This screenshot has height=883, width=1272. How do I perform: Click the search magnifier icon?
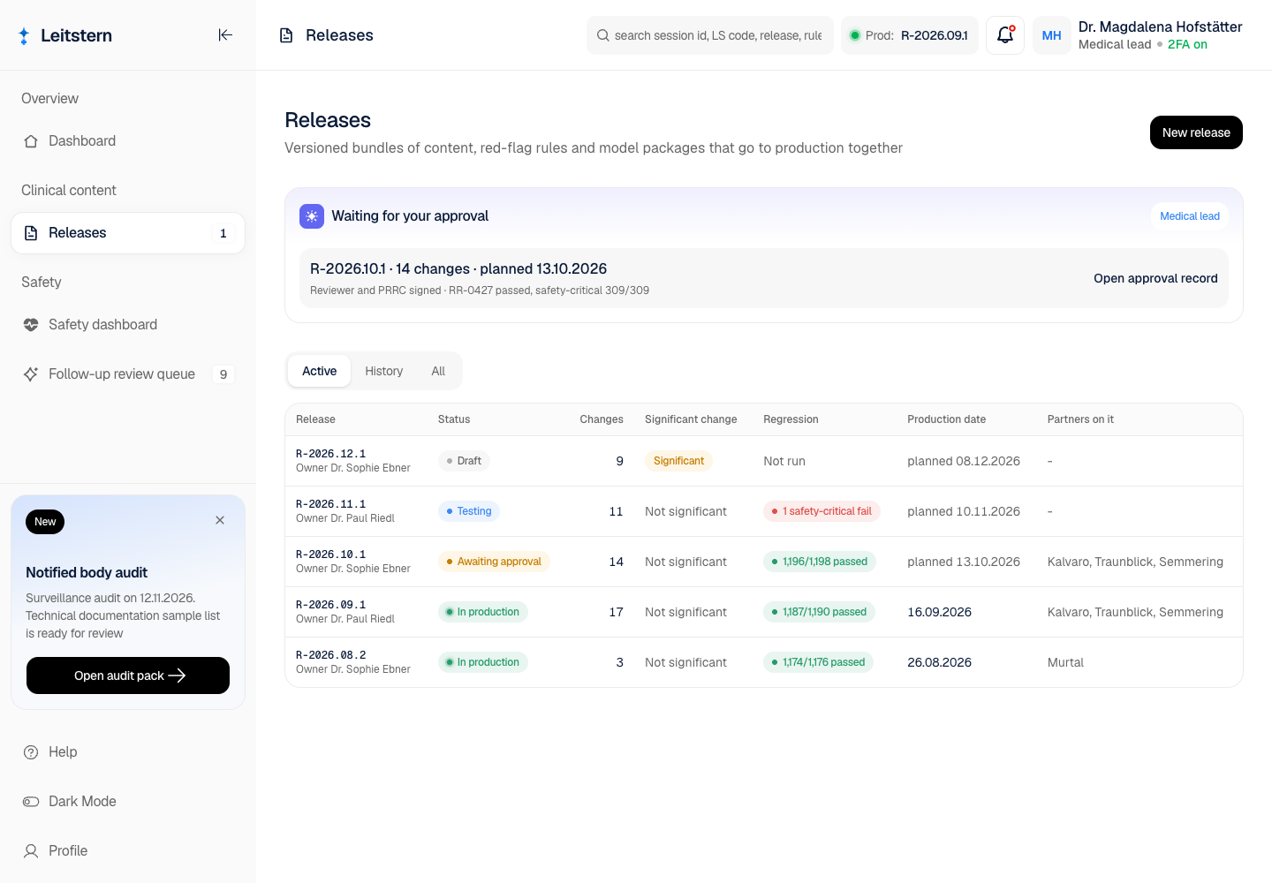603,35
